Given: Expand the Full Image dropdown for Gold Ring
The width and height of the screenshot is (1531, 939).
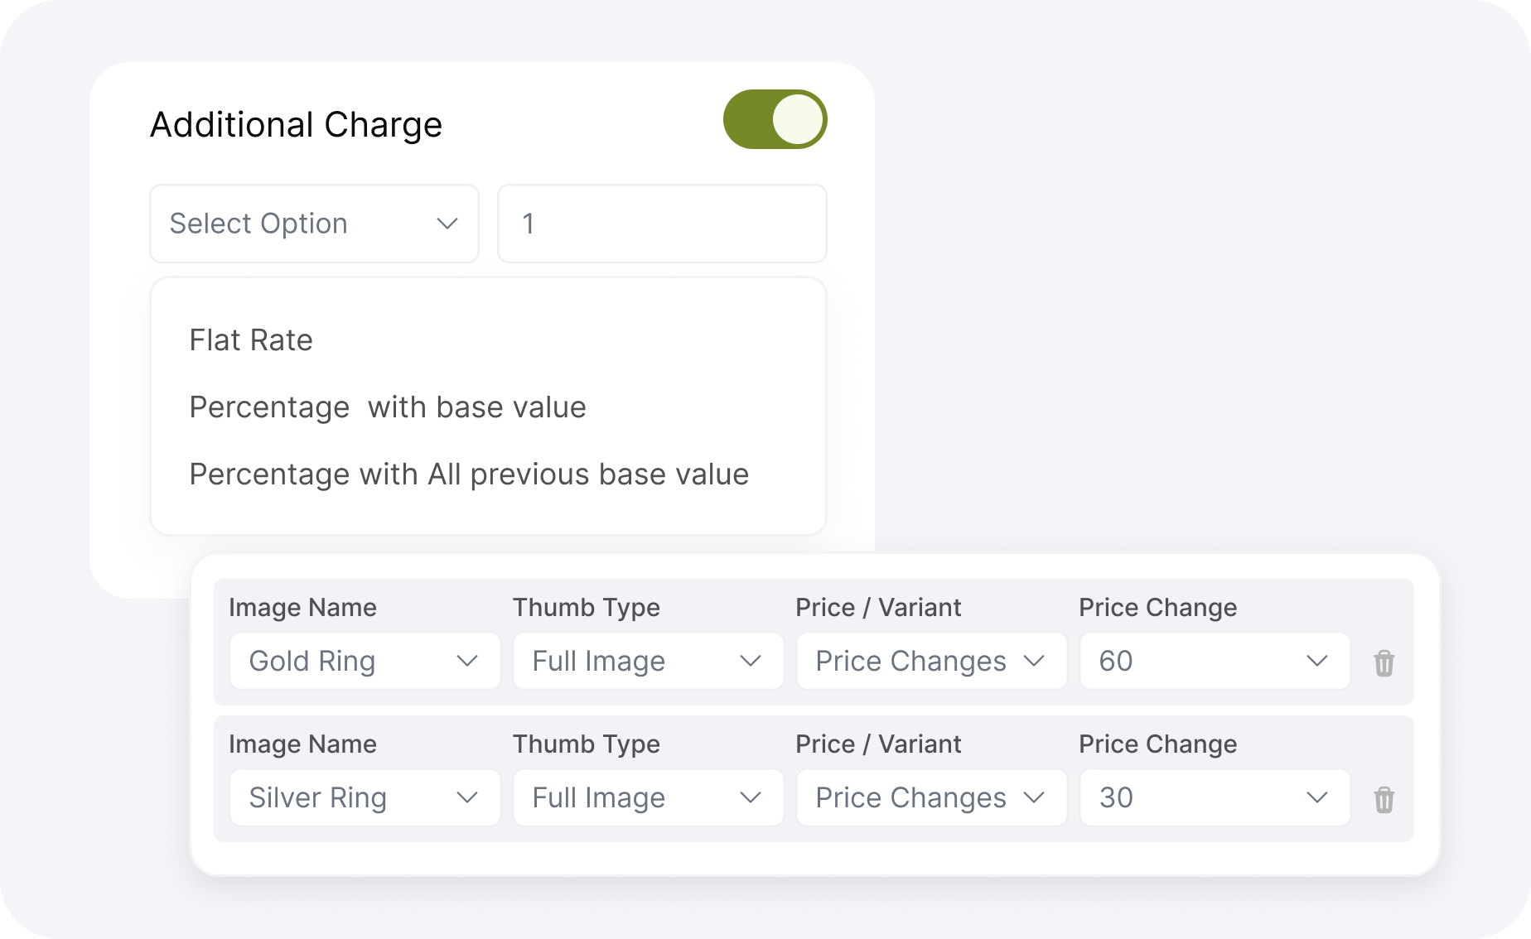Looking at the screenshot, I should [x=648, y=661].
